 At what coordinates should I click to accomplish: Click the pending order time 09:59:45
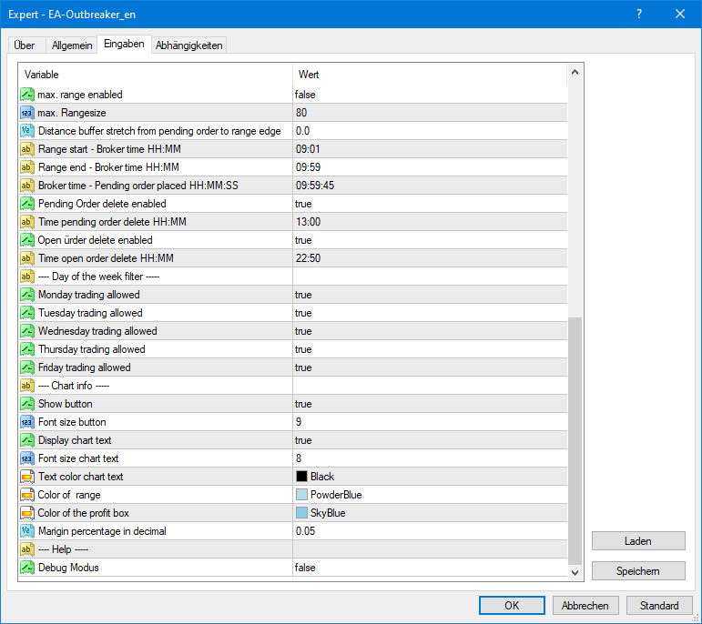[315, 186]
